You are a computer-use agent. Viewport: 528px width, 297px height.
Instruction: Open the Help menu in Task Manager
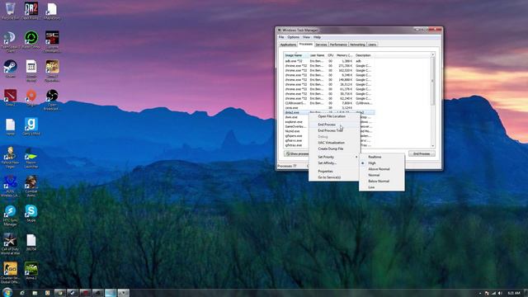317,37
